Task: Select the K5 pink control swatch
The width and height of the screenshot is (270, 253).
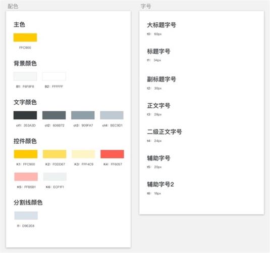Action: (x=26, y=177)
